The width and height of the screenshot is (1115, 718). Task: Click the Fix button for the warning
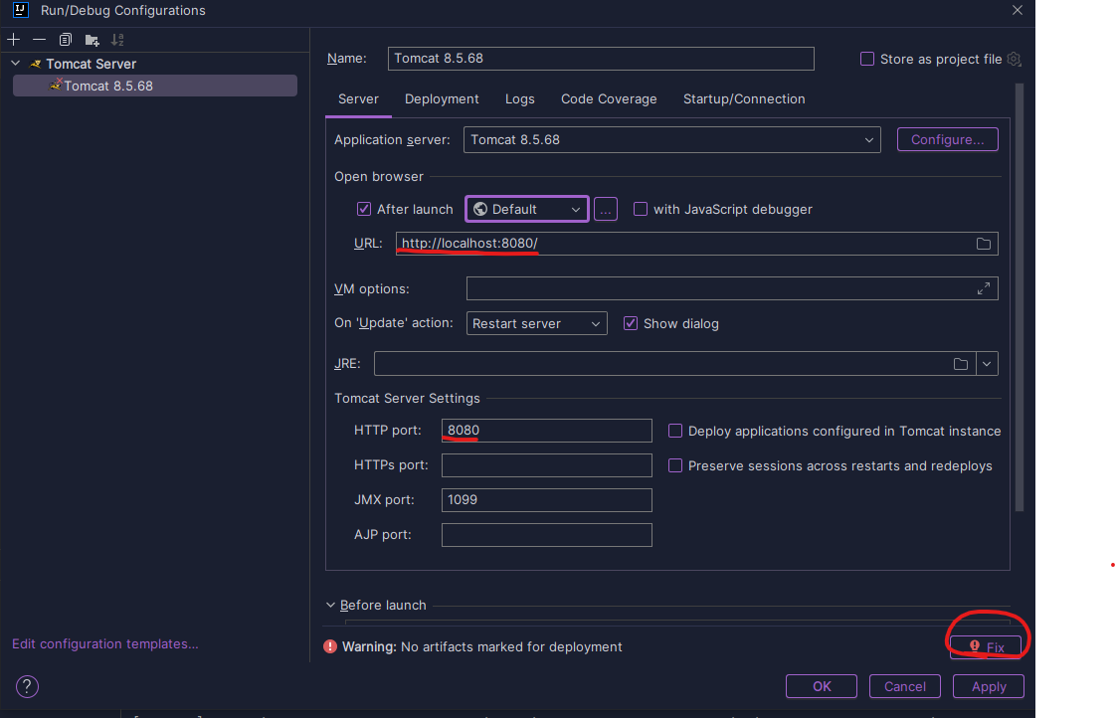[x=986, y=647]
